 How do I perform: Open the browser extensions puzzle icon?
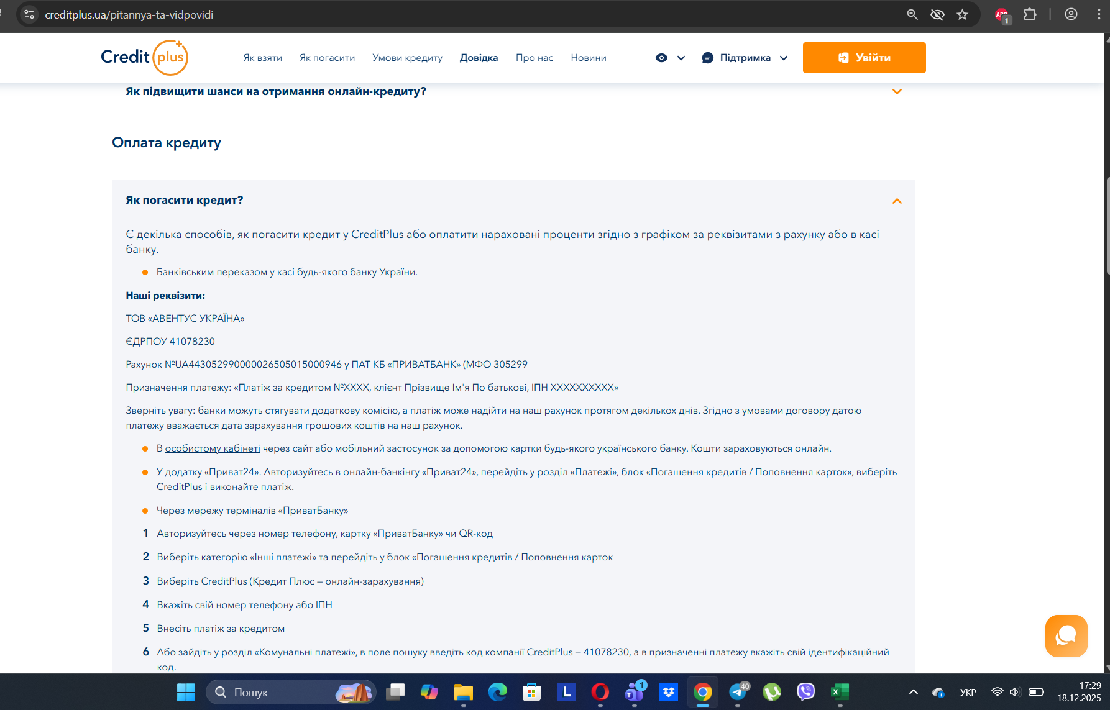(1030, 14)
